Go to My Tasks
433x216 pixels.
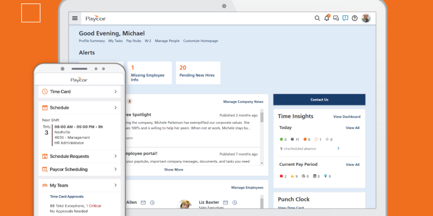click(115, 41)
